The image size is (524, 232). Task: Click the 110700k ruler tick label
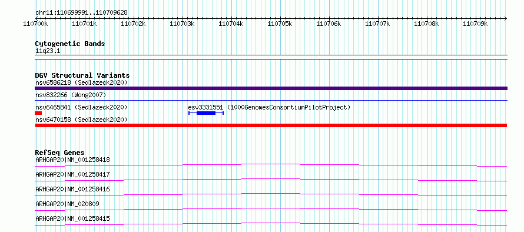click(35, 24)
